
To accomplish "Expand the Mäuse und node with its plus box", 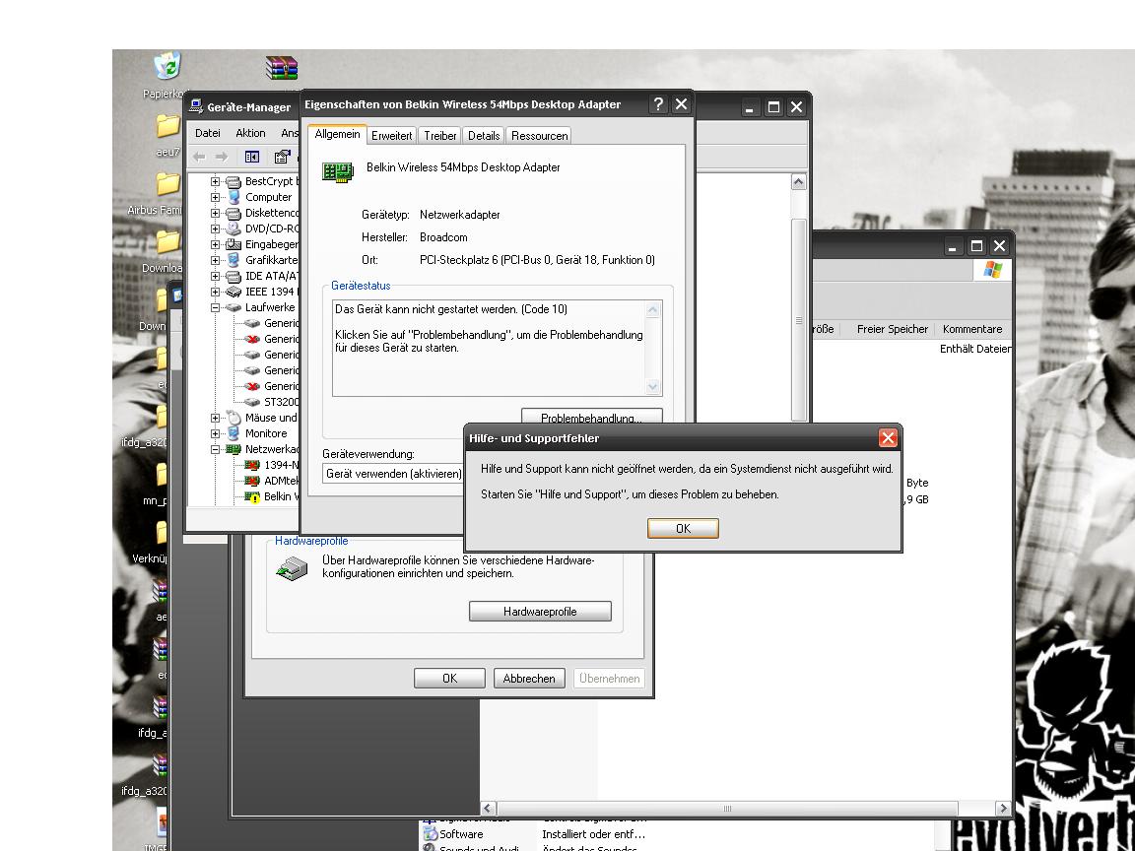I will click(215, 419).
